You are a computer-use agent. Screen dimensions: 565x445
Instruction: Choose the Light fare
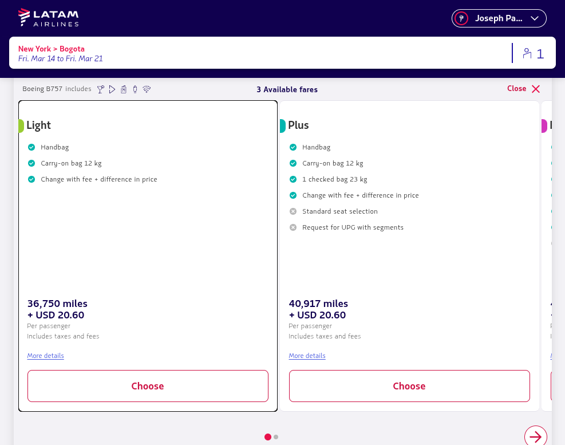point(148,386)
